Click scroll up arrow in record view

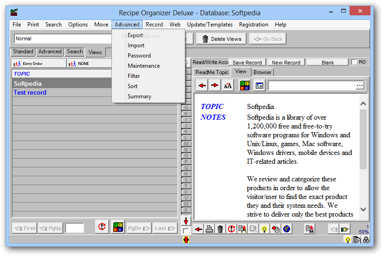363,104
